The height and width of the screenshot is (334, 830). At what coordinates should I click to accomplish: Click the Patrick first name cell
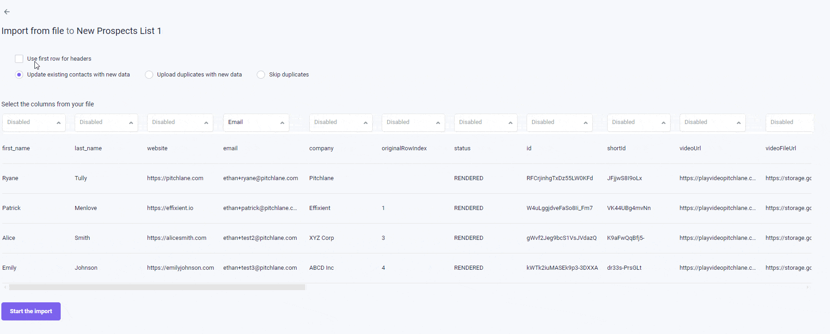tap(11, 208)
